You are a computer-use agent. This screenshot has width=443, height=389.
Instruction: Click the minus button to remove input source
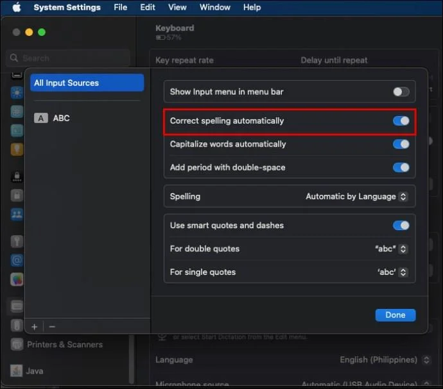tap(52, 327)
